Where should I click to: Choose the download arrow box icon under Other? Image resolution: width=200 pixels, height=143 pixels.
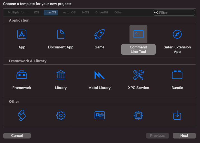[x=177, y=115]
